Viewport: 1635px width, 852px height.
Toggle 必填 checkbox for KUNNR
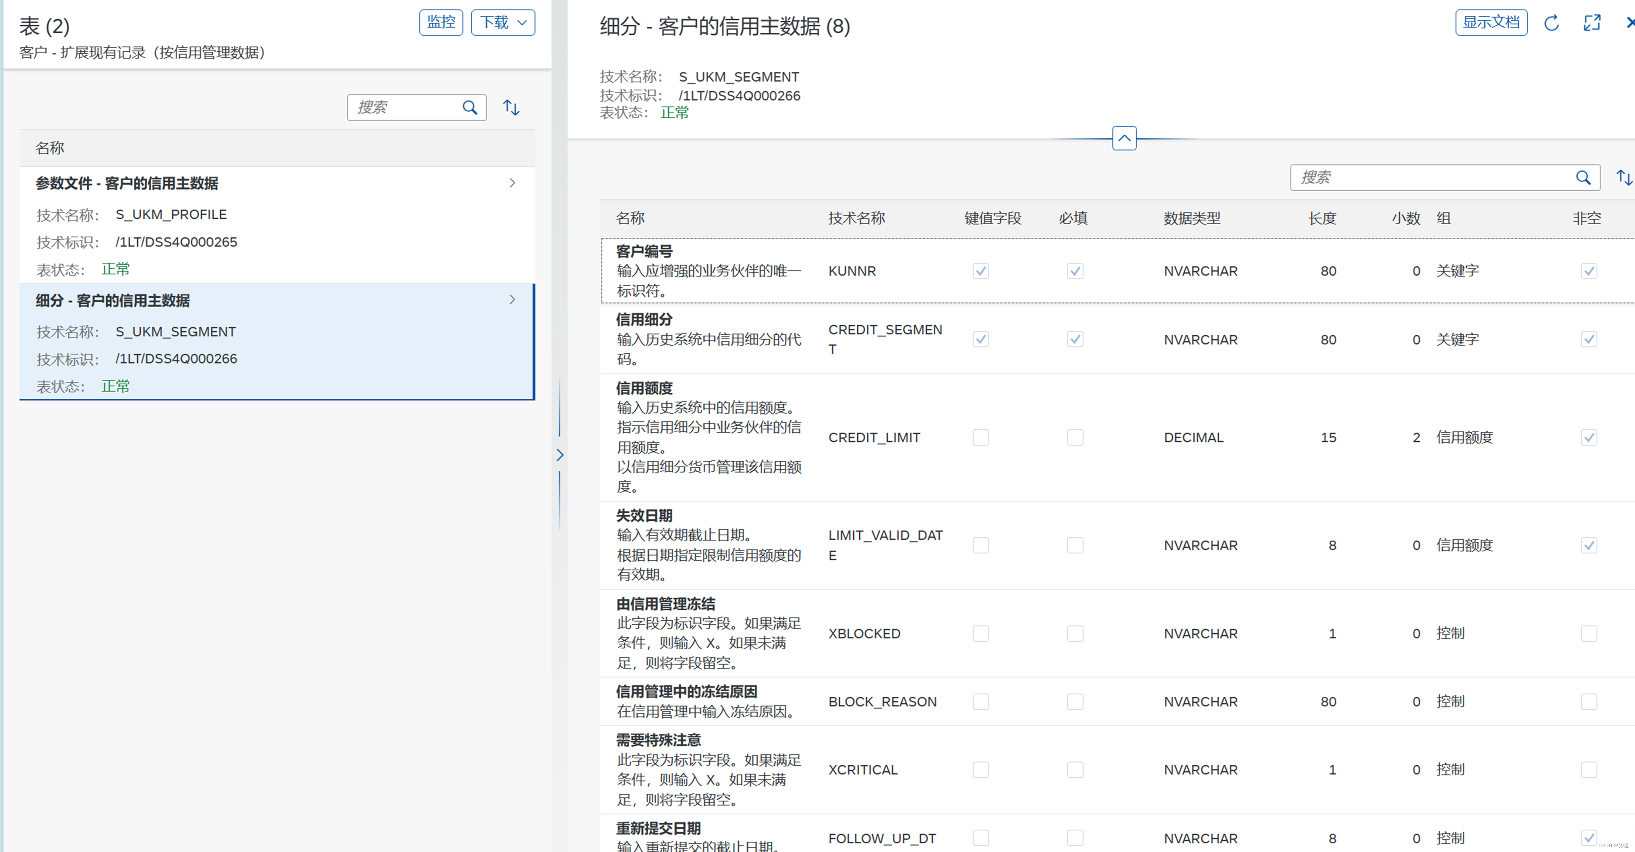coord(1075,271)
